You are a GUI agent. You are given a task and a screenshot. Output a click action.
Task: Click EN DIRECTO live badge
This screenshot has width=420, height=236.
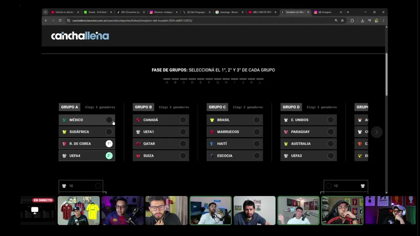click(43, 200)
